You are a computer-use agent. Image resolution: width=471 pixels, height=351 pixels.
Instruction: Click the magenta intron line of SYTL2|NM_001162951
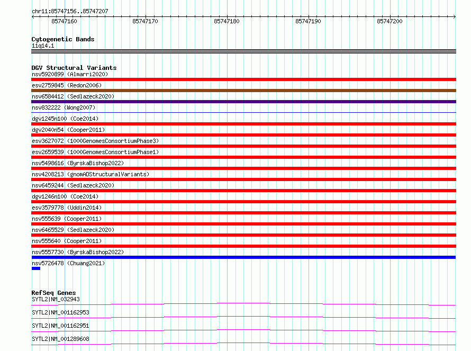243,330
